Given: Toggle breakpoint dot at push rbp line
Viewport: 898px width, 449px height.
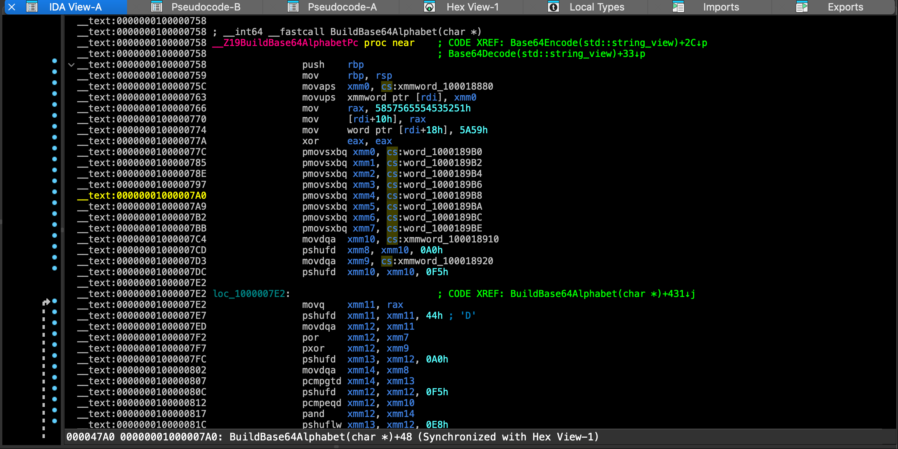Looking at the screenshot, I should [55, 61].
